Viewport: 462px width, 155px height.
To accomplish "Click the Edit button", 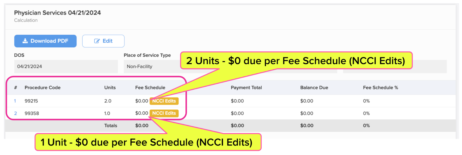I will [103, 41].
